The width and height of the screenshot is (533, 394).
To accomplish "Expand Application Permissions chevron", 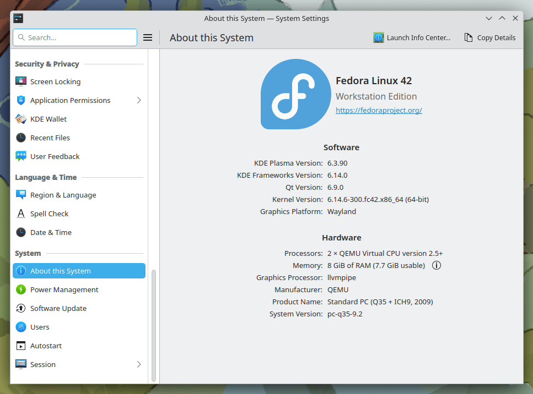I will (x=139, y=100).
